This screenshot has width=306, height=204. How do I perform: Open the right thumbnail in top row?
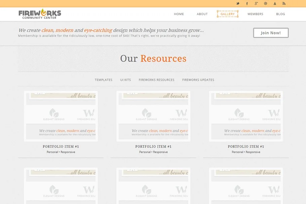click(x=246, y=116)
